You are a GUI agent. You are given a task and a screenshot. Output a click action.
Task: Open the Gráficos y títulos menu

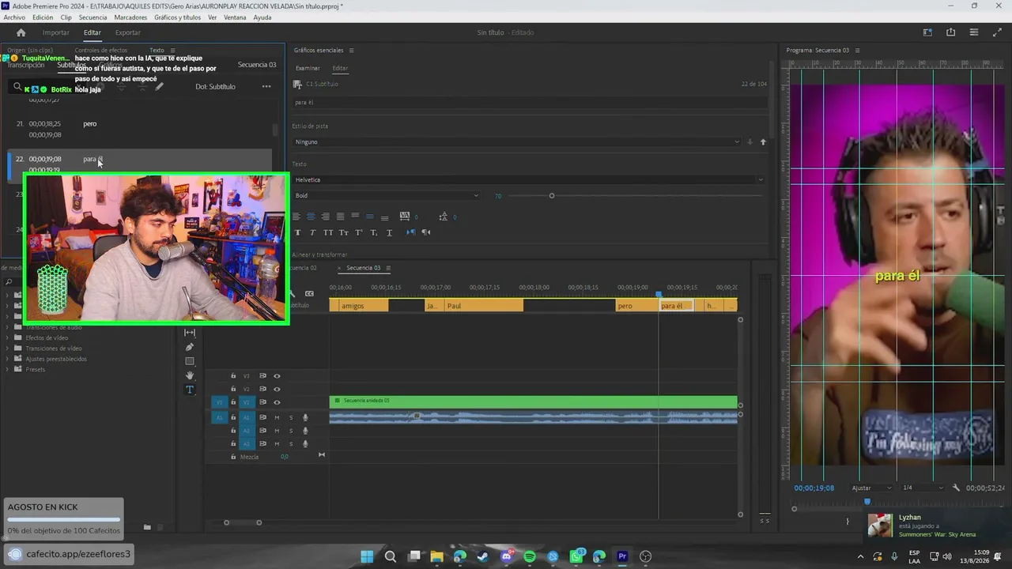tap(178, 17)
